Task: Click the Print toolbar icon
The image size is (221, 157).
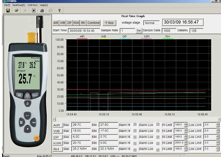Action: pyautogui.click(x=42, y=11)
